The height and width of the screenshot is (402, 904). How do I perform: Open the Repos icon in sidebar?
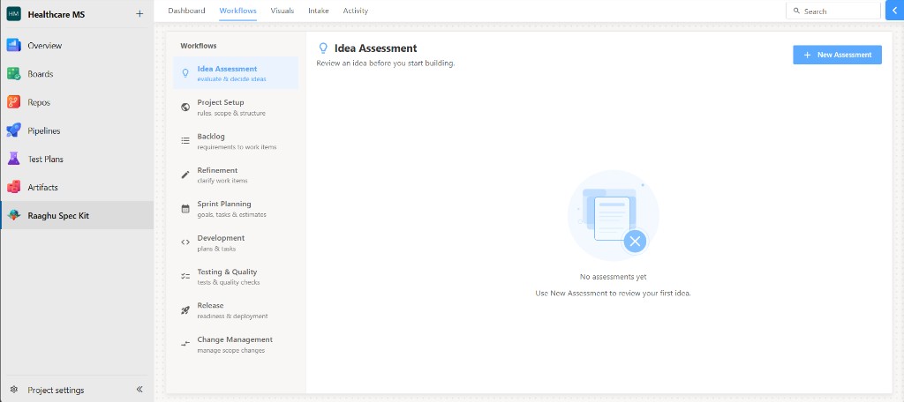(x=14, y=102)
